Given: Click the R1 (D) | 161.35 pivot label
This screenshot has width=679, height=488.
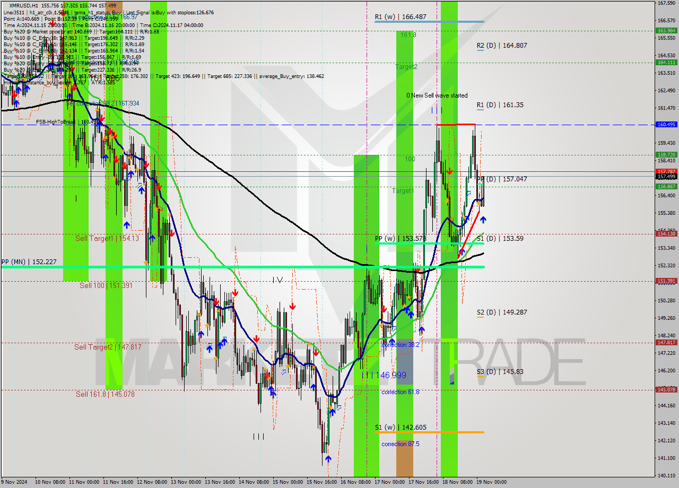Looking at the screenshot, I should pyautogui.click(x=500, y=105).
